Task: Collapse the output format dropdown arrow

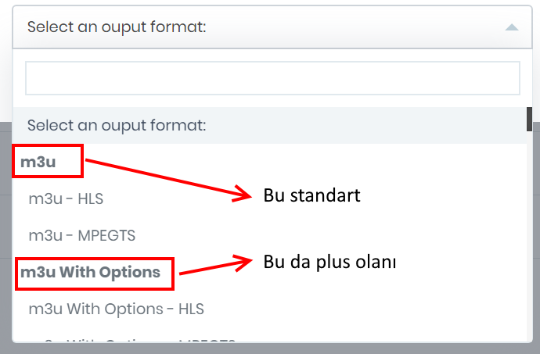Action: 512,27
